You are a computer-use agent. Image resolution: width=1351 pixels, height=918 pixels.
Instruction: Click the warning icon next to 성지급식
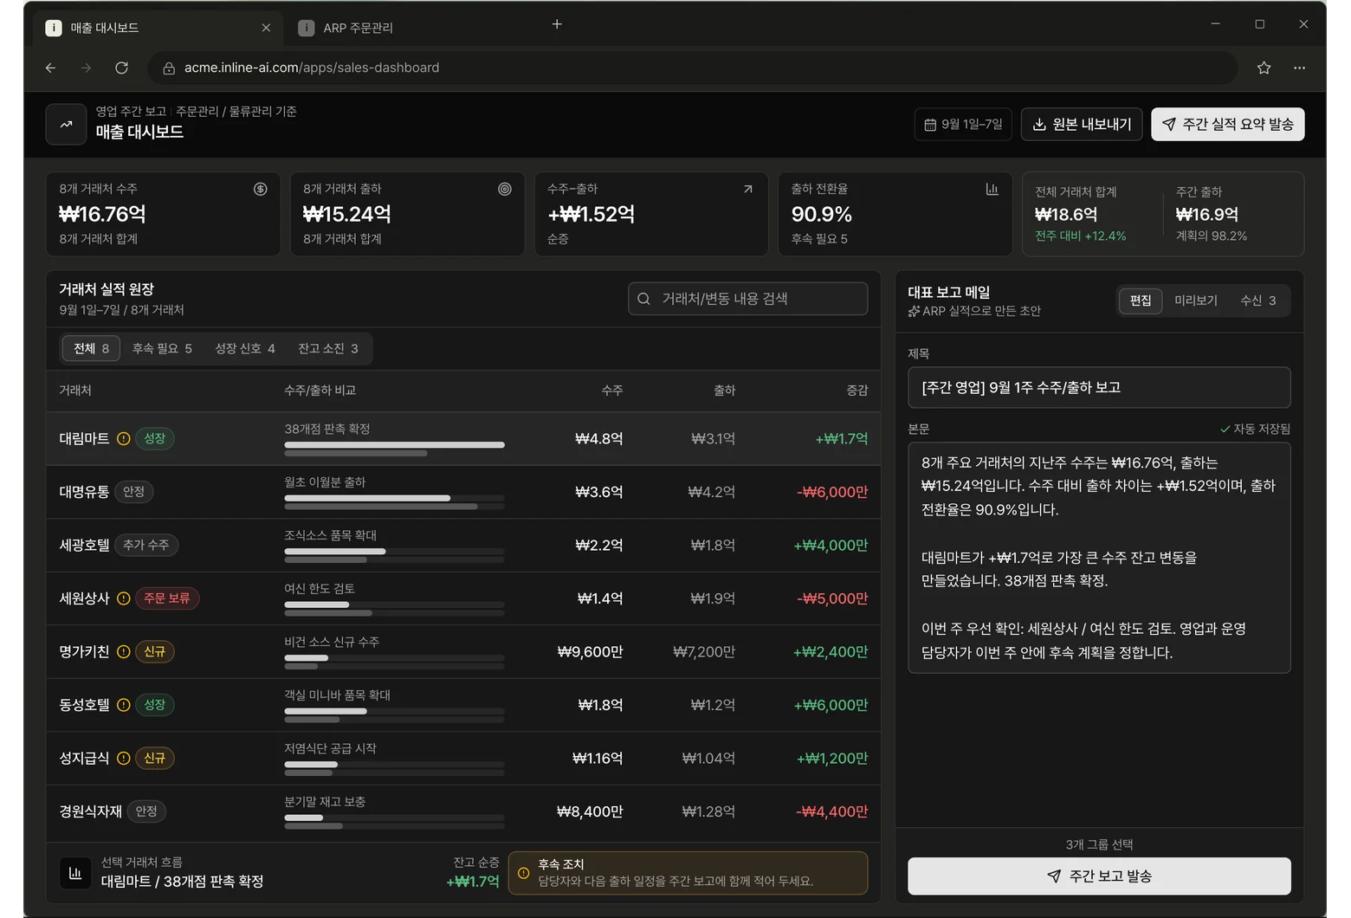[x=124, y=758]
